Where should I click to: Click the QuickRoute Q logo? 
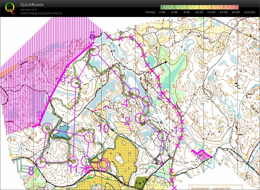(x=10, y=8)
